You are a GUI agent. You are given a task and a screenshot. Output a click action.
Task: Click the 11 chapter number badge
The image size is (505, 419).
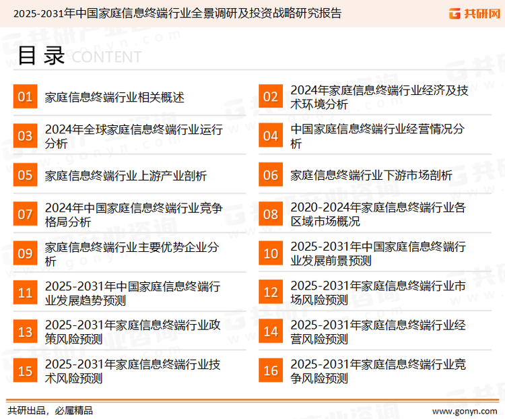(x=25, y=293)
